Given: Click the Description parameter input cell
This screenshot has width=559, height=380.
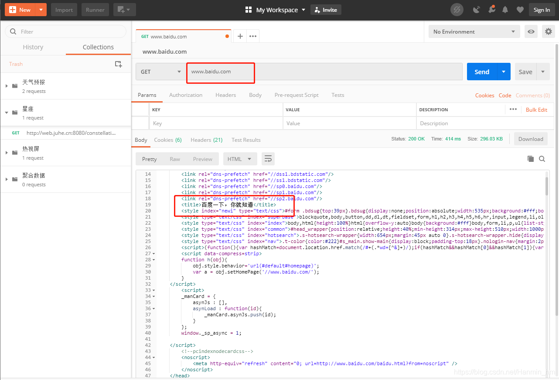Looking at the screenshot, I should click(484, 123).
